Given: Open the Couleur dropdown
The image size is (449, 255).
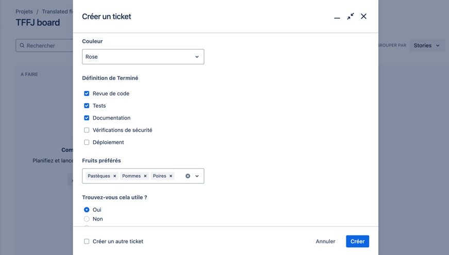Looking at the screenshot, I should tap(143, 57).
